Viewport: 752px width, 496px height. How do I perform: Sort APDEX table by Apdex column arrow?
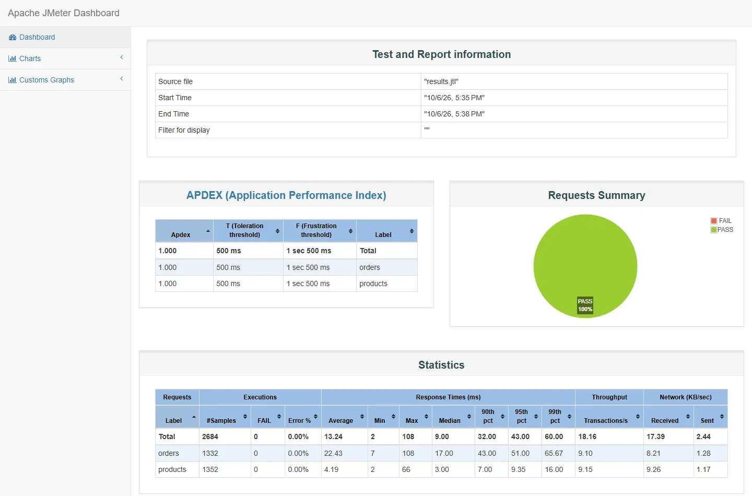pyautogui.click(x=208, y=231)
